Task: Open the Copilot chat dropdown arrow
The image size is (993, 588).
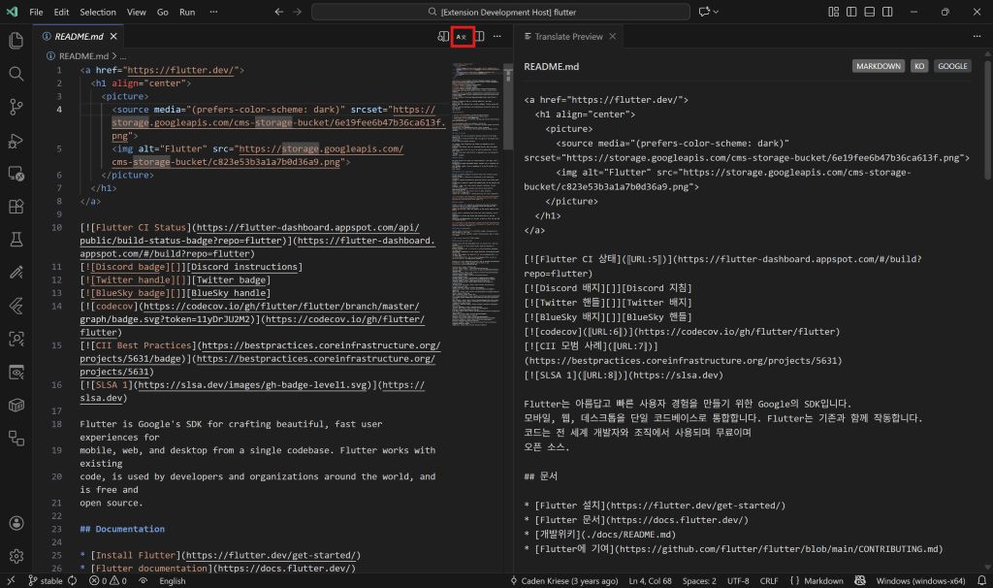Action: 717,12
